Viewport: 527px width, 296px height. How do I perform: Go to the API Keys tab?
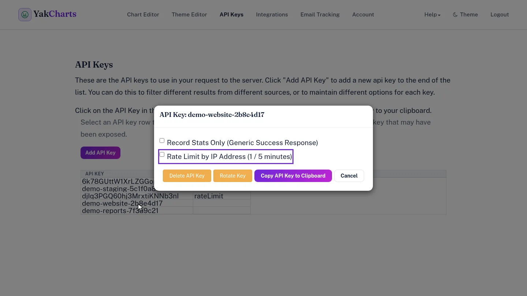pyautogui.click(x=231, y=15)
